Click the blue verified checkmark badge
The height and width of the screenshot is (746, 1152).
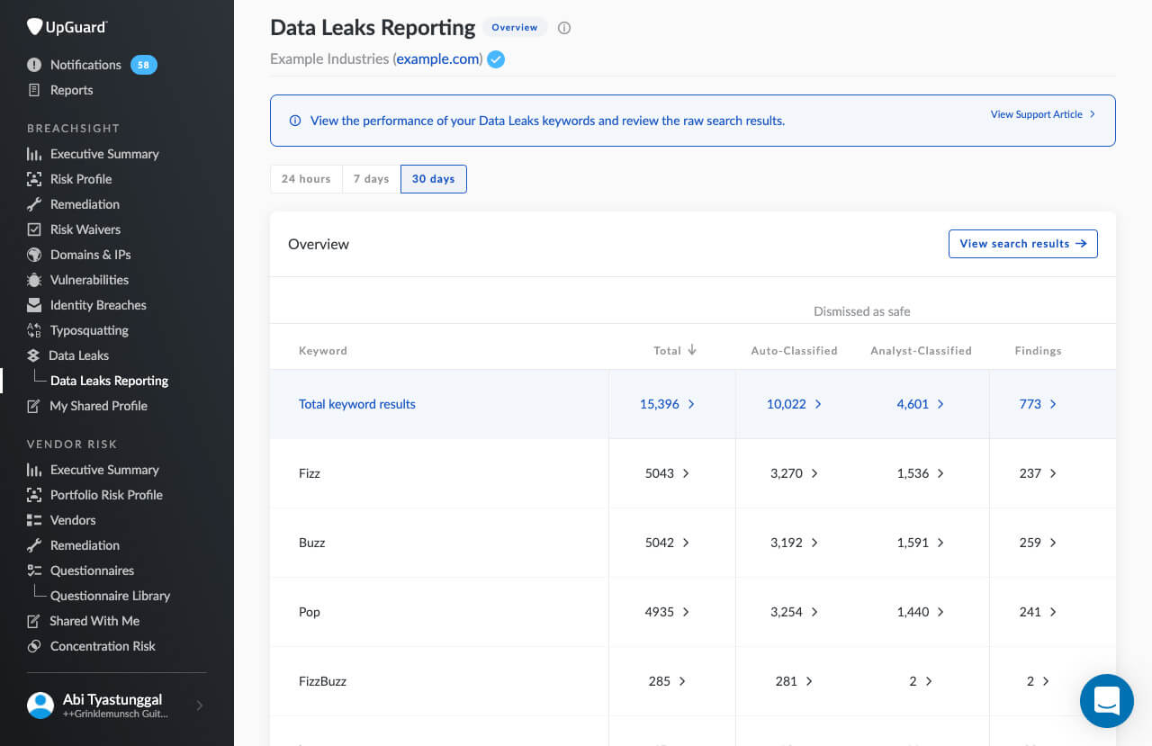[x=496, y=59]
